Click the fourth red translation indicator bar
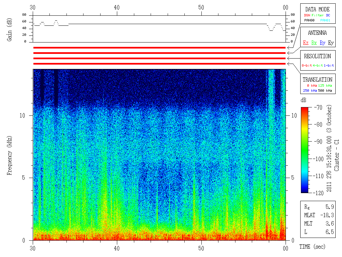Viewport: 342px width, 257px height. 159,64
